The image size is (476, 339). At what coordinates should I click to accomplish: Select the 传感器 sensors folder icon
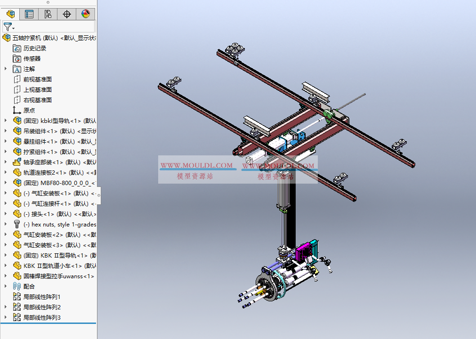click(x=17, y=58)
